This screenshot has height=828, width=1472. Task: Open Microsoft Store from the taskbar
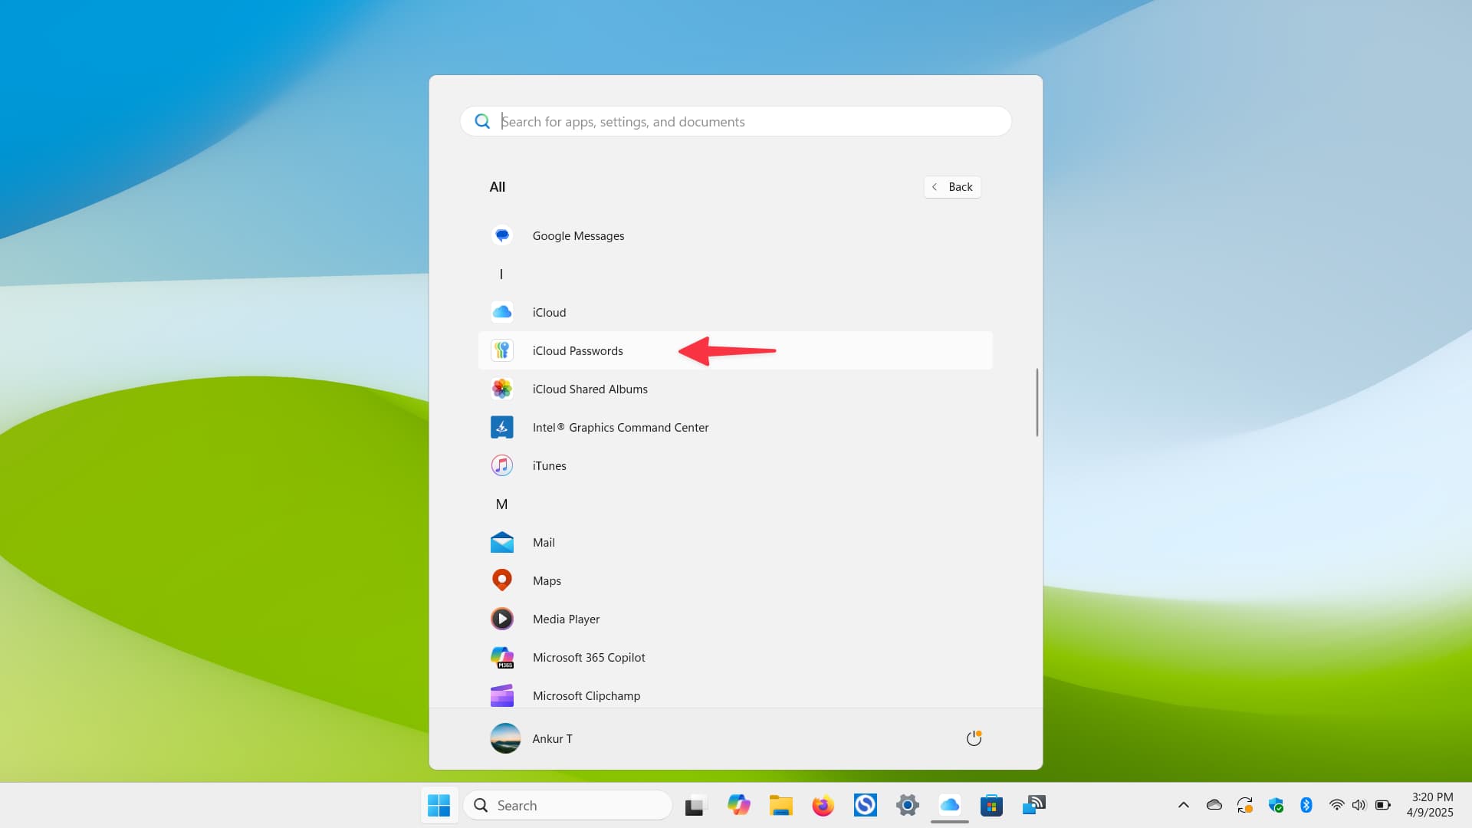(x=991, y=805)
